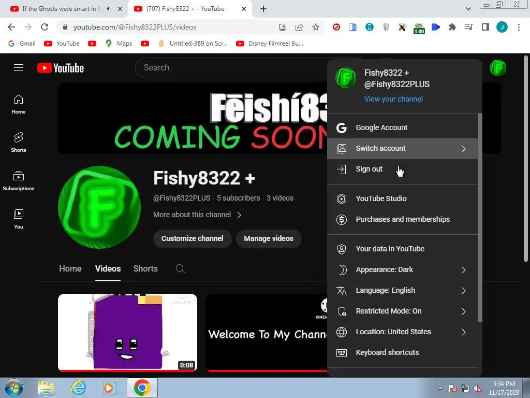This screenshot has width=530, height=398.
Task: Open Windows Start menu
Action: point(14,388)
